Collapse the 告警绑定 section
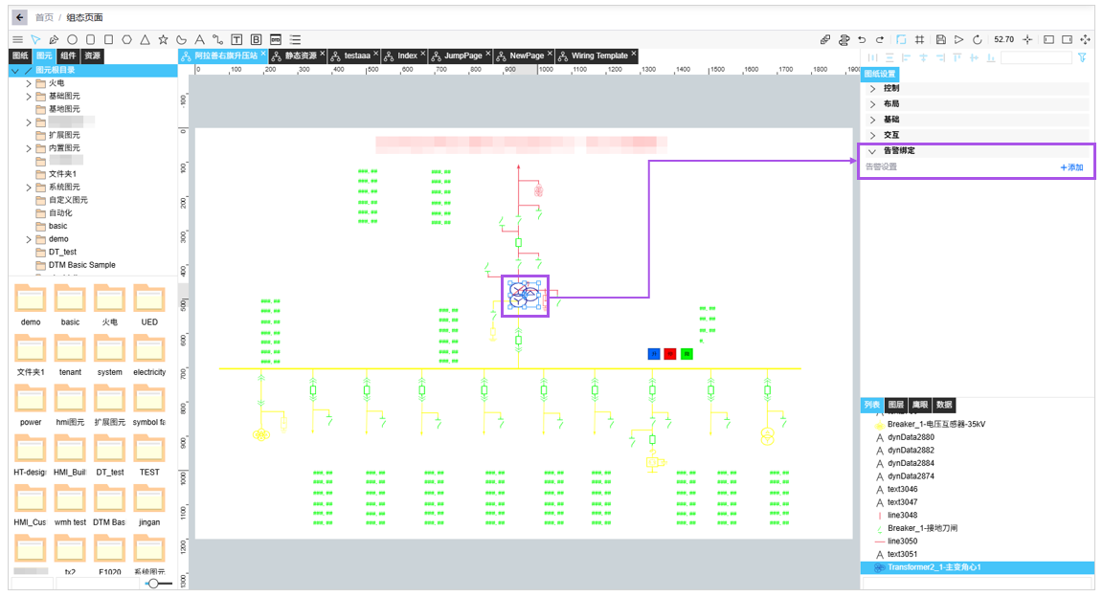This screenshot has width=1103, height=597. pos(872,151)
